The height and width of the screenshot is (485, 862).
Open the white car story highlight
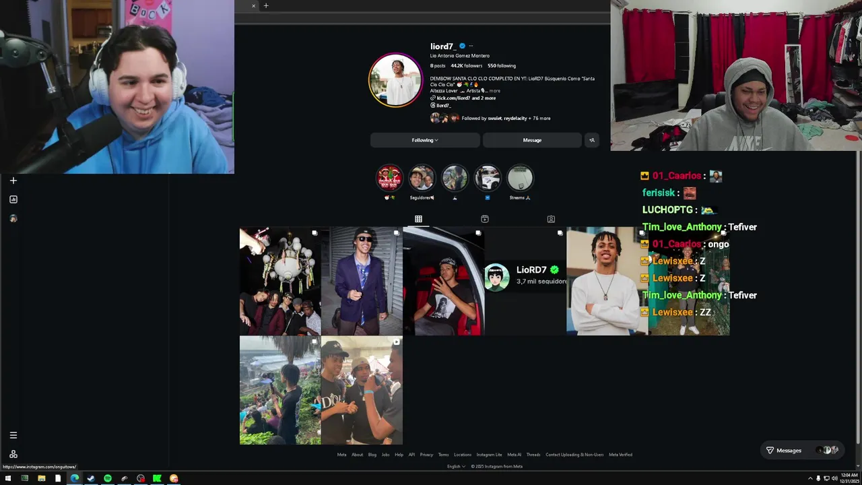point(488,179)
